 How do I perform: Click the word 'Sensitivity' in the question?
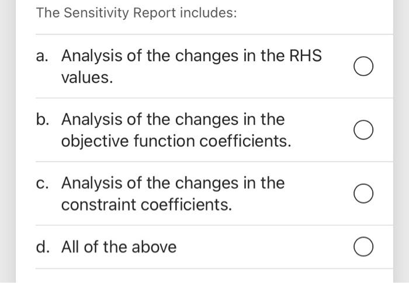click(x=96, y=13)
